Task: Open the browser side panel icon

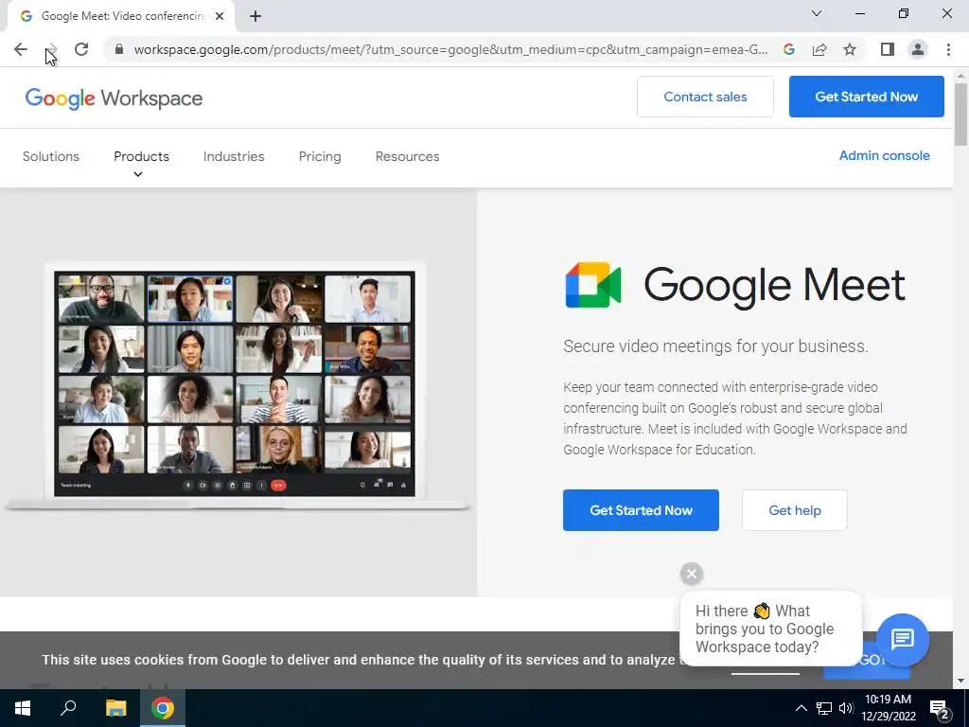Action: [888, 49]
